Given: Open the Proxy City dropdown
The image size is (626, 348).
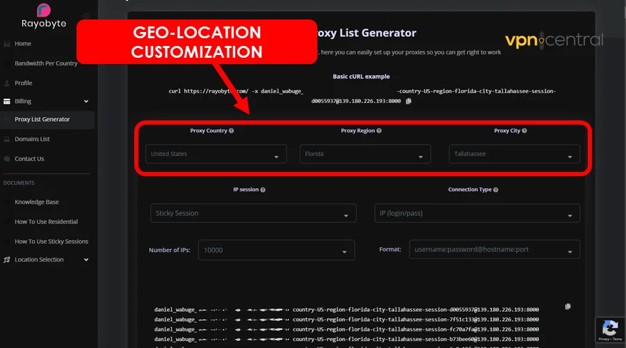Looking at the screenshot, I should [514, 154].
